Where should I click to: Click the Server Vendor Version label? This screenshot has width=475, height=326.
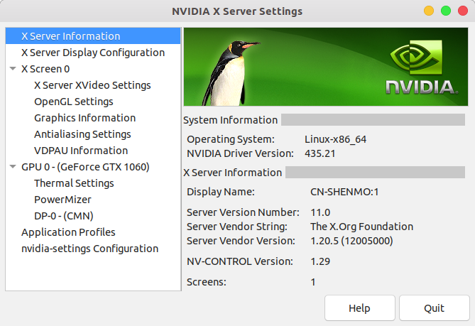(241, 241)
